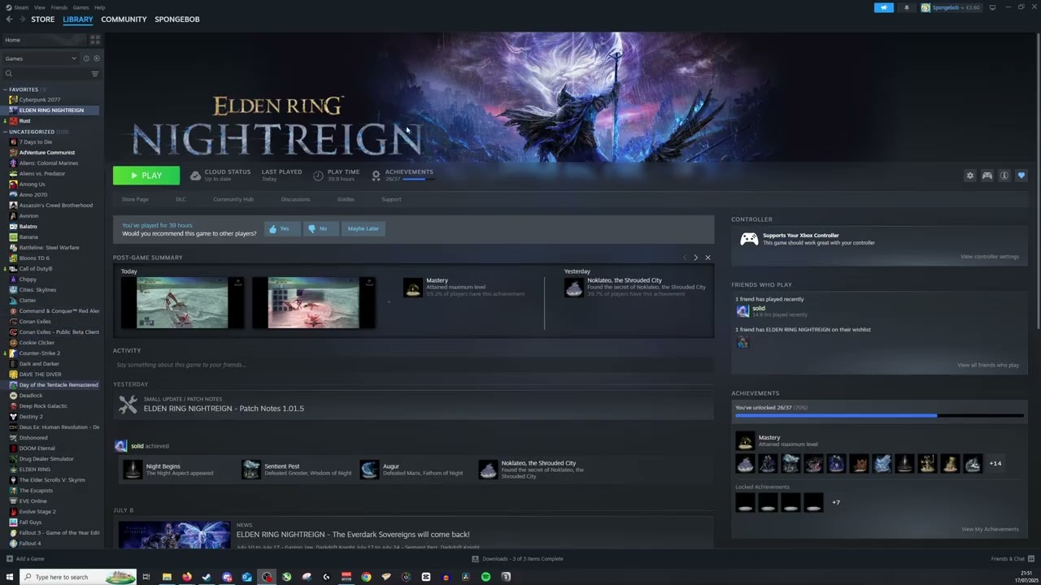Open the View menu
The image size is (1041, 585).
[39, 7]
